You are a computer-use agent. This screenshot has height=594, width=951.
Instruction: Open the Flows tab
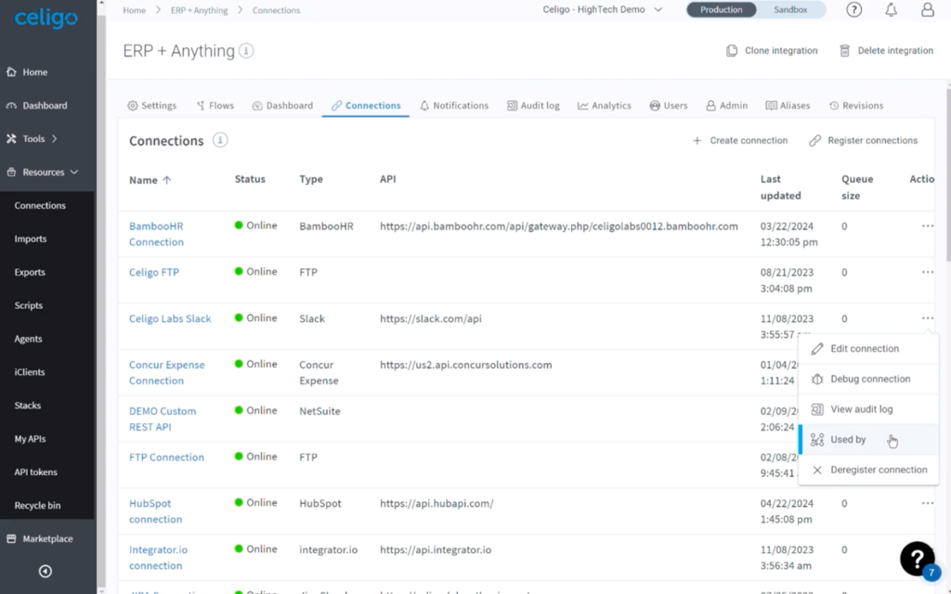coord(215,106)
